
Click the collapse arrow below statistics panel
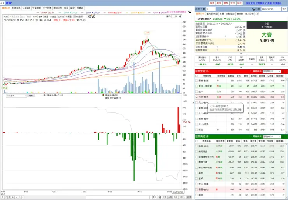point(241,54)
